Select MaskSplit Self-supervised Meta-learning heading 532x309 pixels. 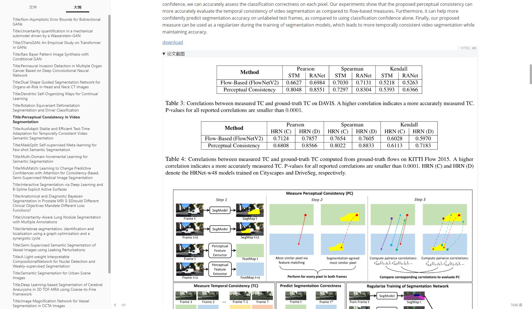(54, 147)
